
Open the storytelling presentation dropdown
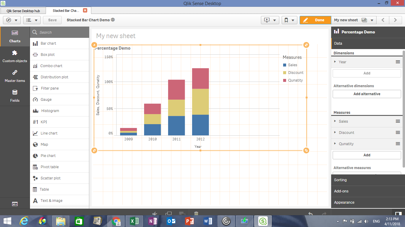point(270,20)
